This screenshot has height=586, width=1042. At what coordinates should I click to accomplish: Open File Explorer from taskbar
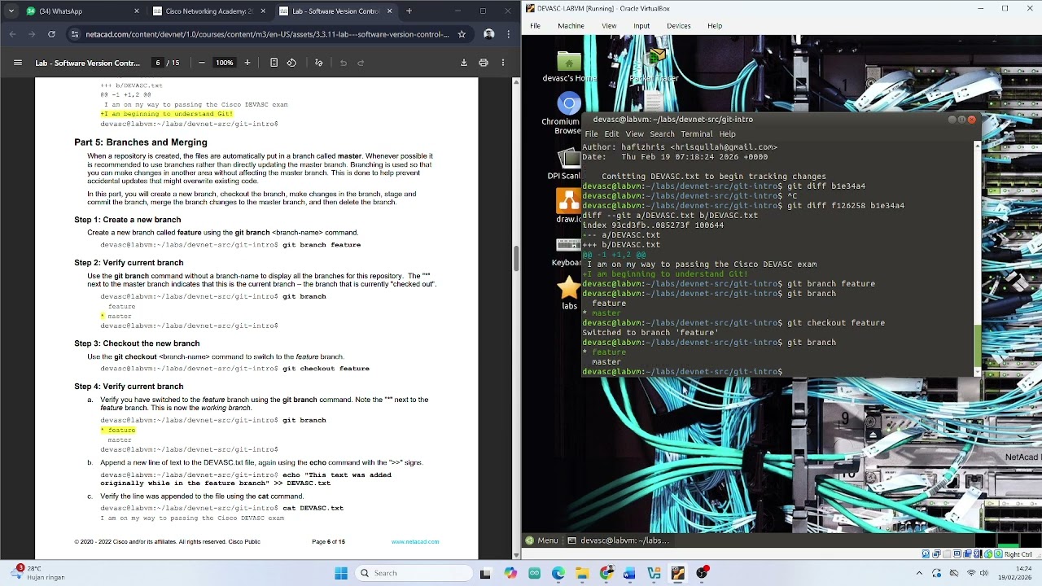click(x=582, y=573)
